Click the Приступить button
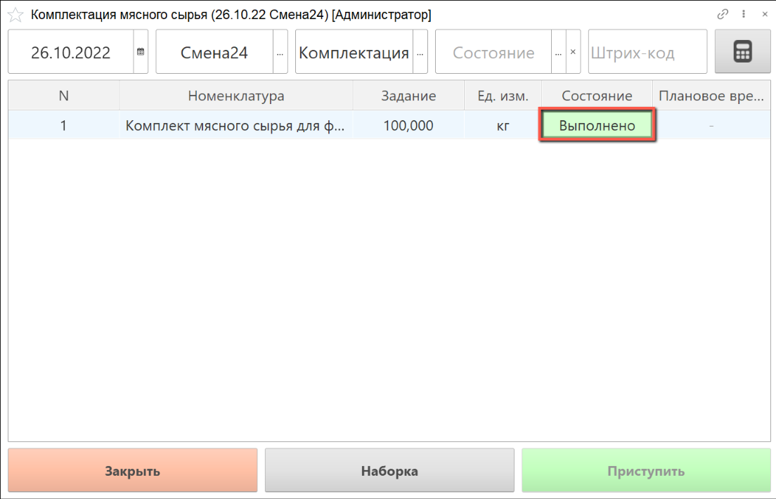The height and width of the screenshot is (499, 776). 645,471
